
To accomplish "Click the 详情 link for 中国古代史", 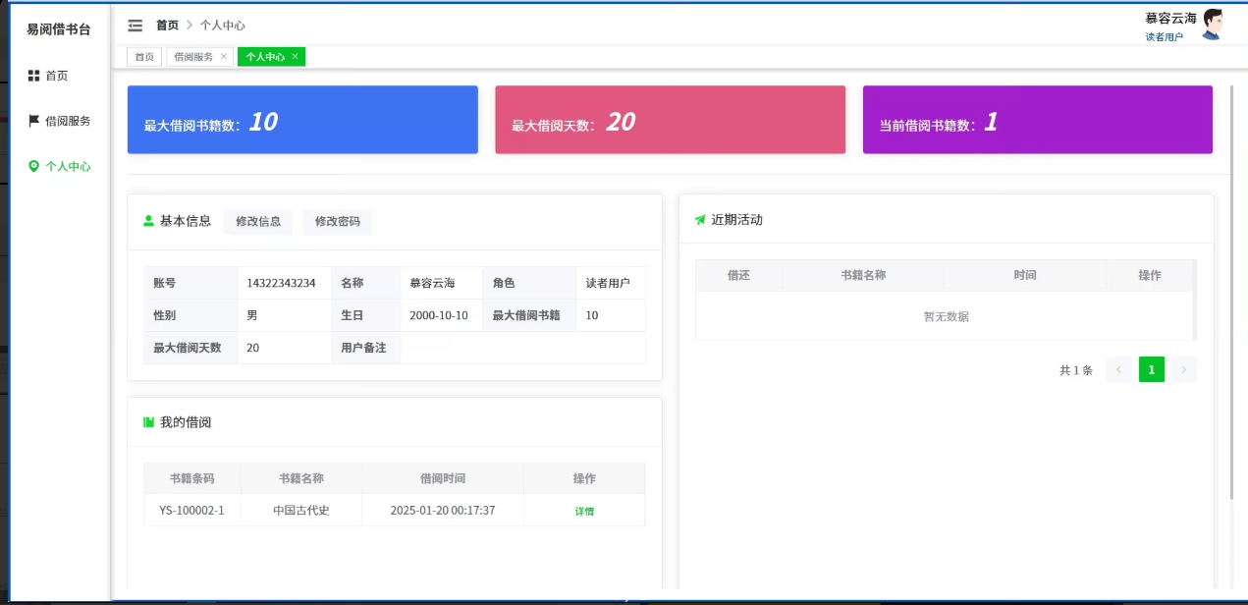I will (x=584, y=511).
